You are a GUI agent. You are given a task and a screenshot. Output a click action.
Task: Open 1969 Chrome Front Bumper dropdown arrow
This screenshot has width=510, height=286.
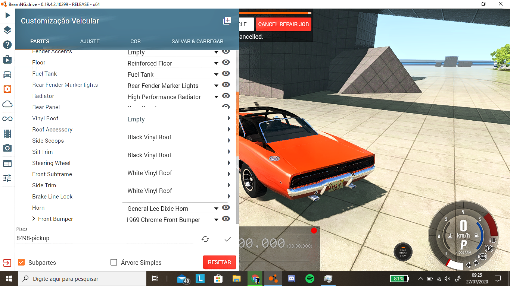[x=216, y=220]
